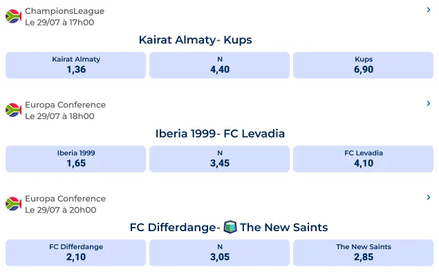Select draw N odds 4,40
Screen dimensions: 439x272
click(220, 65)
